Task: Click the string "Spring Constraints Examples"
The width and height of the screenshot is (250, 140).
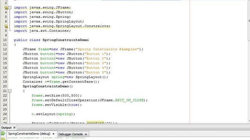Action: tap(107, 49)
